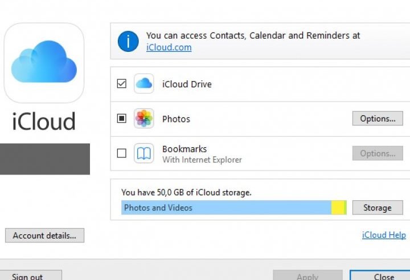410x280 pixels.
Task: Open Account details
Action: [45, 236]
